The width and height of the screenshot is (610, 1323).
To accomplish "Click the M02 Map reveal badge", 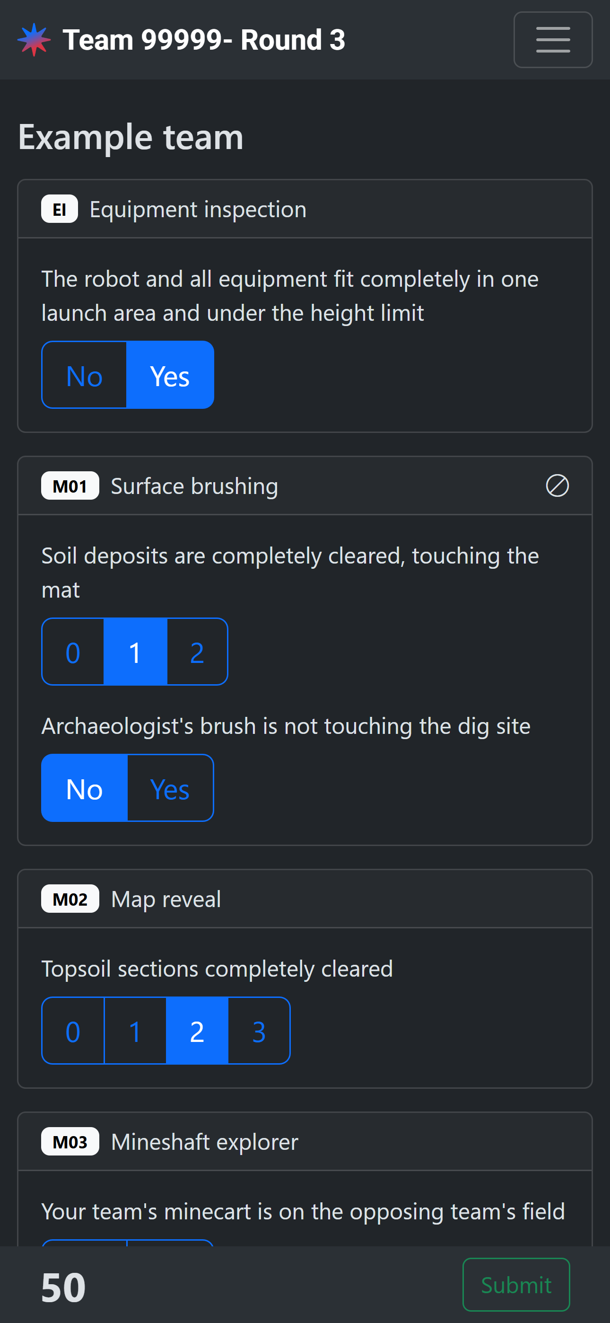I will tap(70, 898).
